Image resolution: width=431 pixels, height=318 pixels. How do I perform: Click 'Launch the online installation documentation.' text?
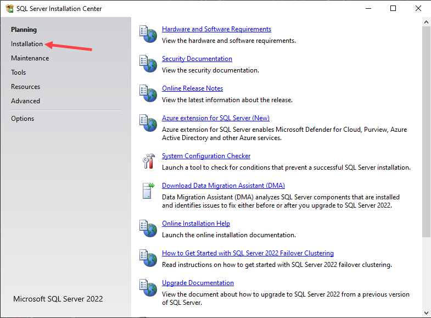tap(229, 235)
